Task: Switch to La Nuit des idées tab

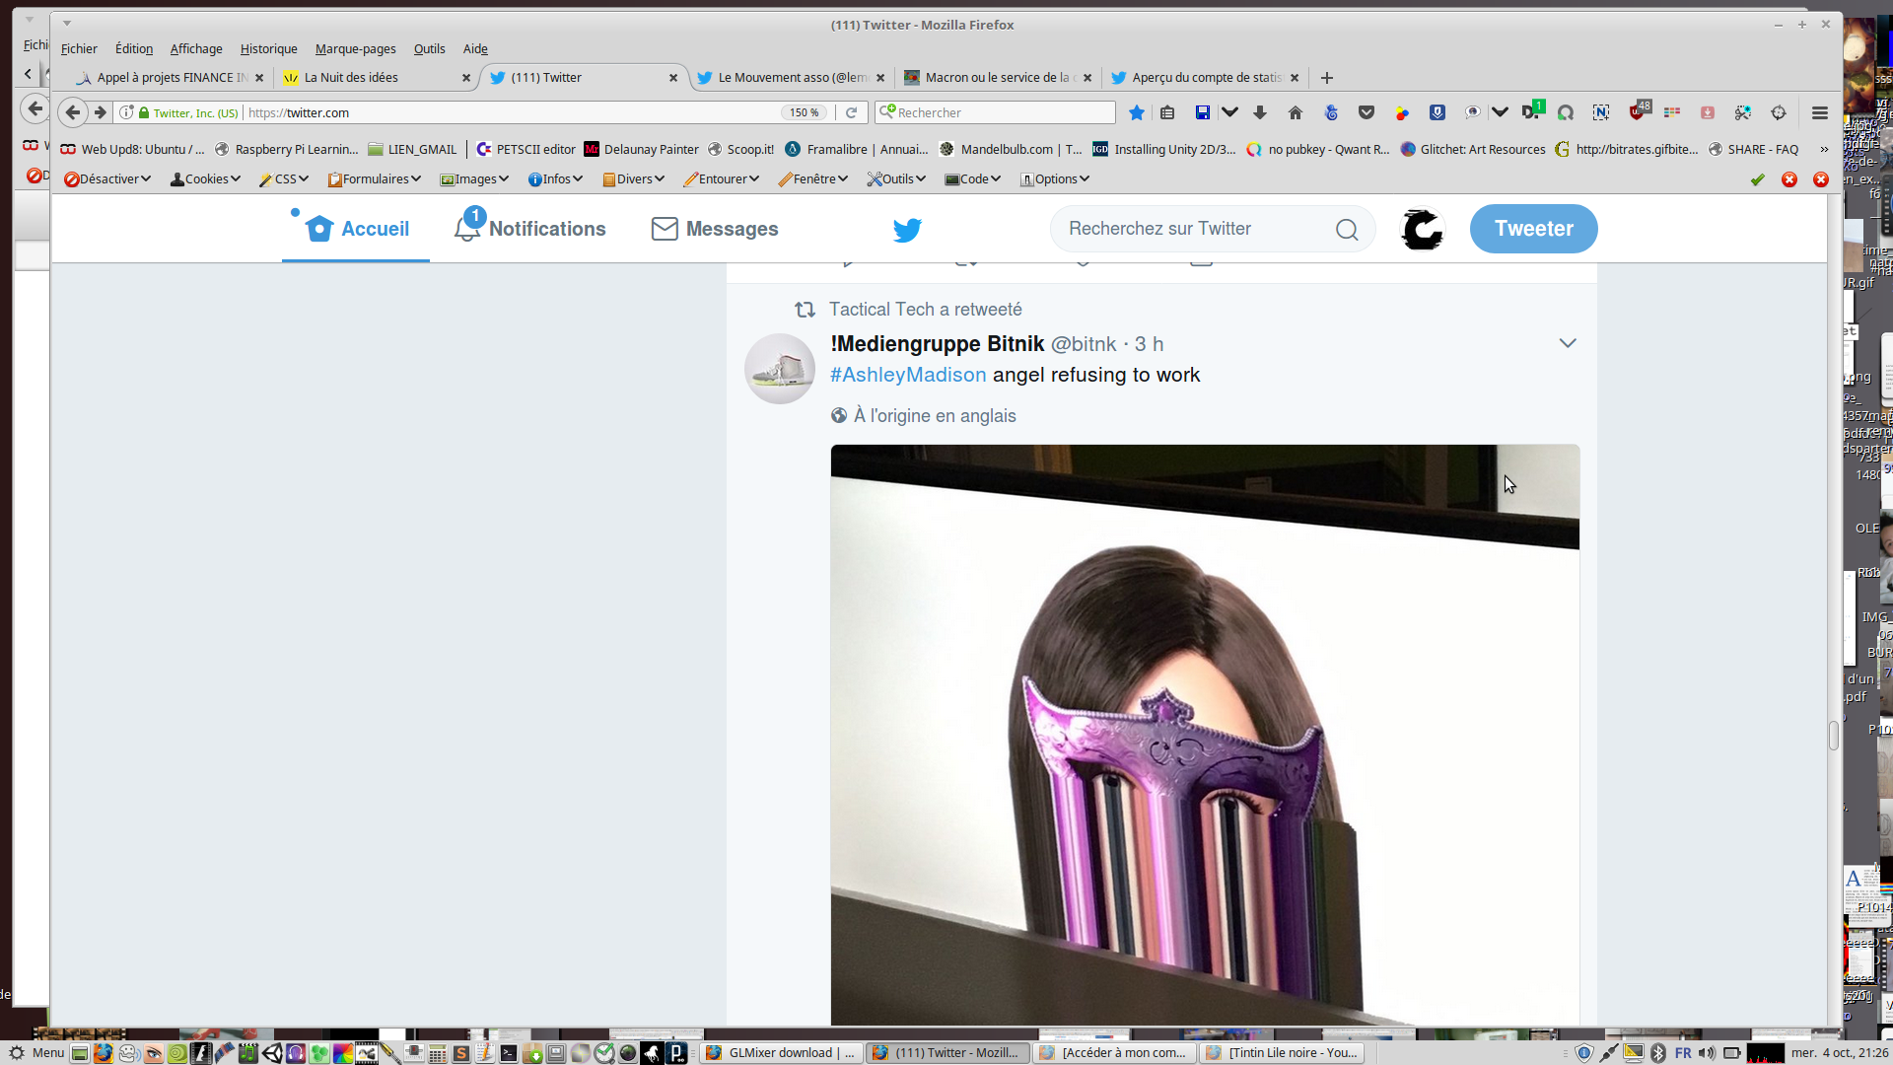Action: point(351,77)
